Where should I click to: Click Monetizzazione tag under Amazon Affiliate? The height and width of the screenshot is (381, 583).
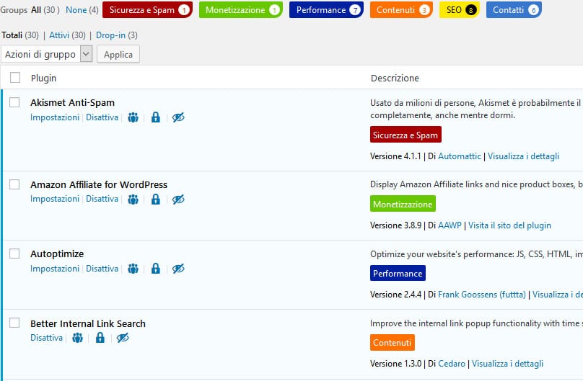coord(403,204)
